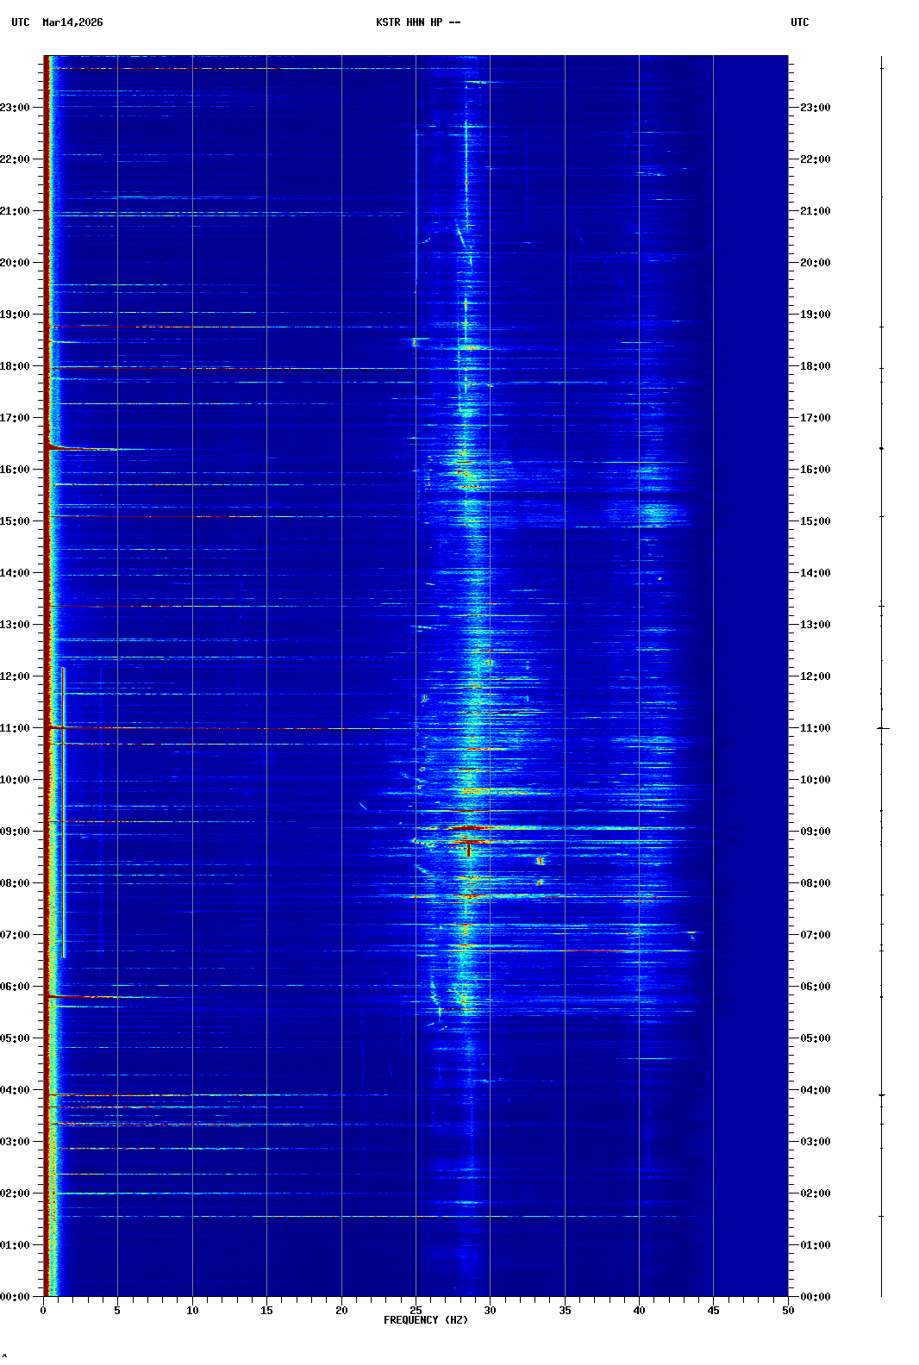Select the 12:00 mark on right time axis

[x=815, y=676]
